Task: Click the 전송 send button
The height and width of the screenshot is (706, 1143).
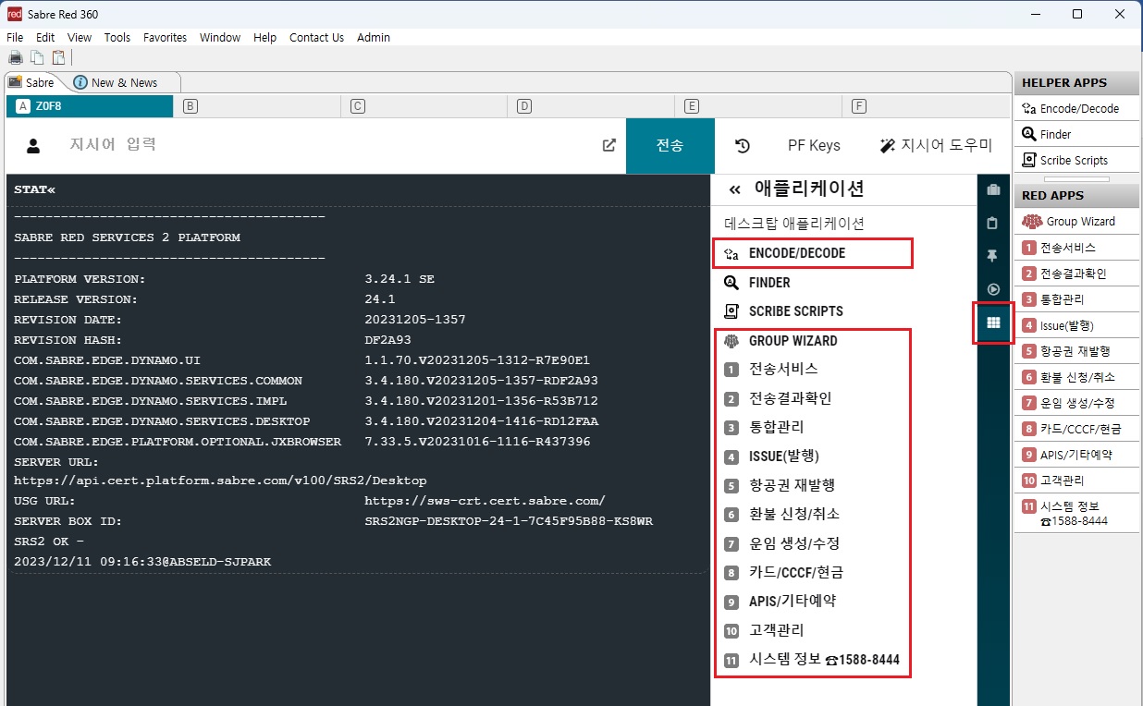Action: click(x=670, y=146)
